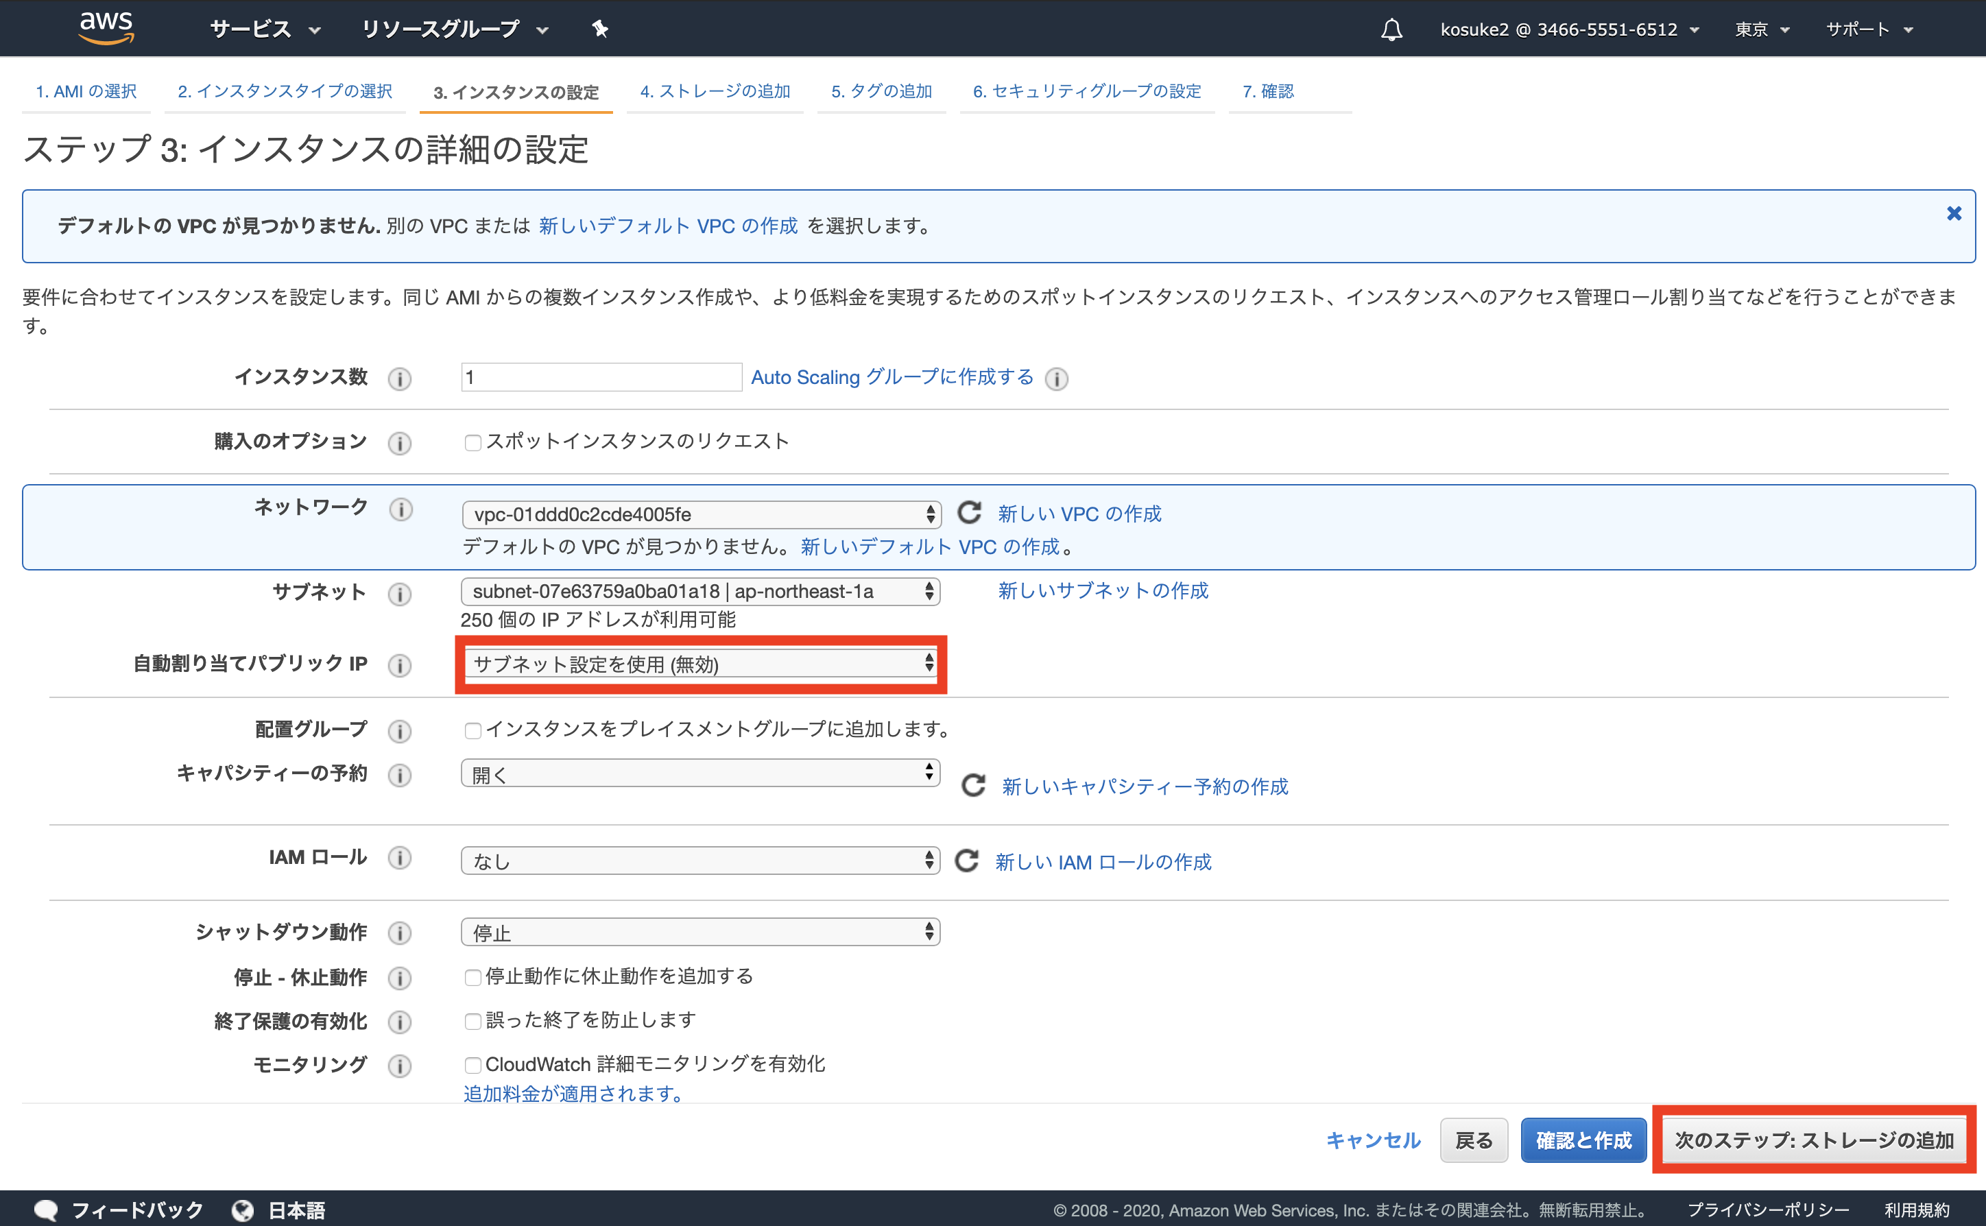Open the シャットダウン動作 dropdown
The height and width of the screenshot is (1226, 1986).
pos(701,932)
